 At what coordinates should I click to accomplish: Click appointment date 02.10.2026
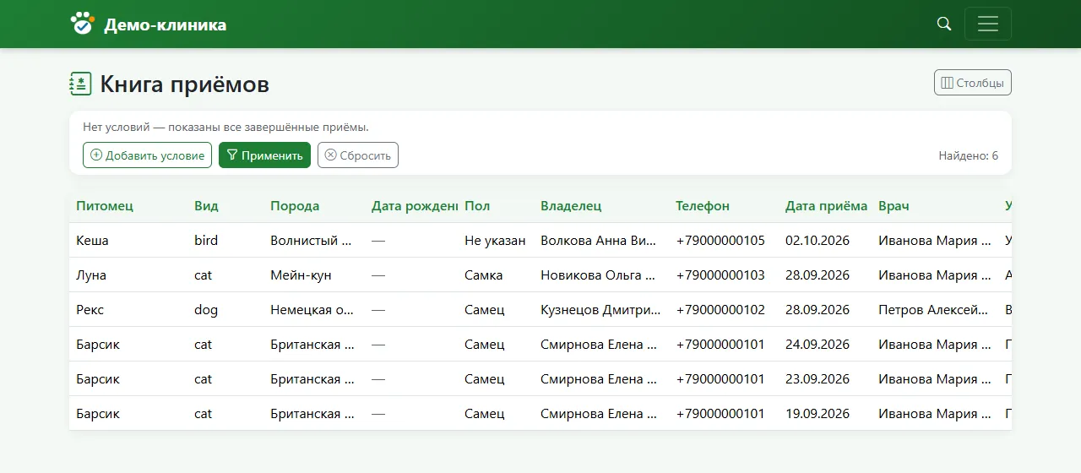point(818,241)
